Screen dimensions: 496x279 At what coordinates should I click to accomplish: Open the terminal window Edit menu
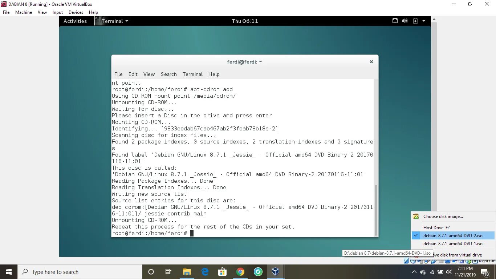133,74
